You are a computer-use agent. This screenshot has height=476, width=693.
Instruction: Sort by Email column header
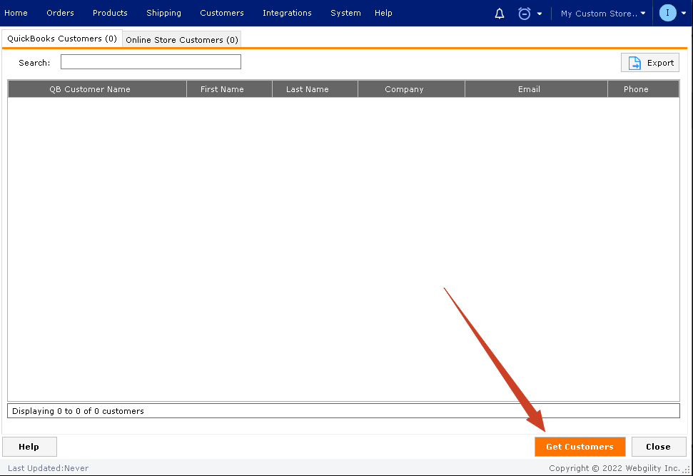click(x=536, y=88)
